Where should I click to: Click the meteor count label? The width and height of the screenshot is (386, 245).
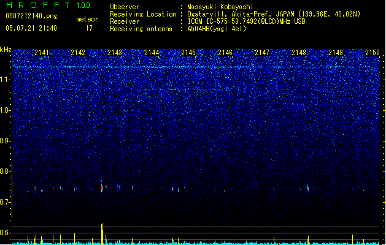87,19
